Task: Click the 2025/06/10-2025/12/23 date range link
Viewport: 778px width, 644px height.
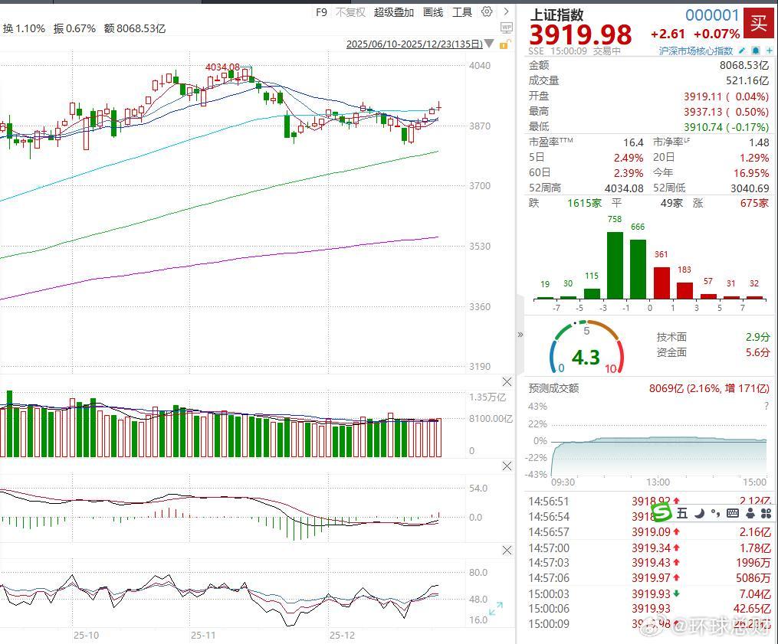Action: click(x=415, y=44)
